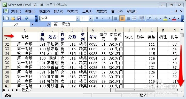Image resolution: width=186 pixels, height=99 pixels.
Task: Apply font color with the red A icon
Action: point(174,18)
